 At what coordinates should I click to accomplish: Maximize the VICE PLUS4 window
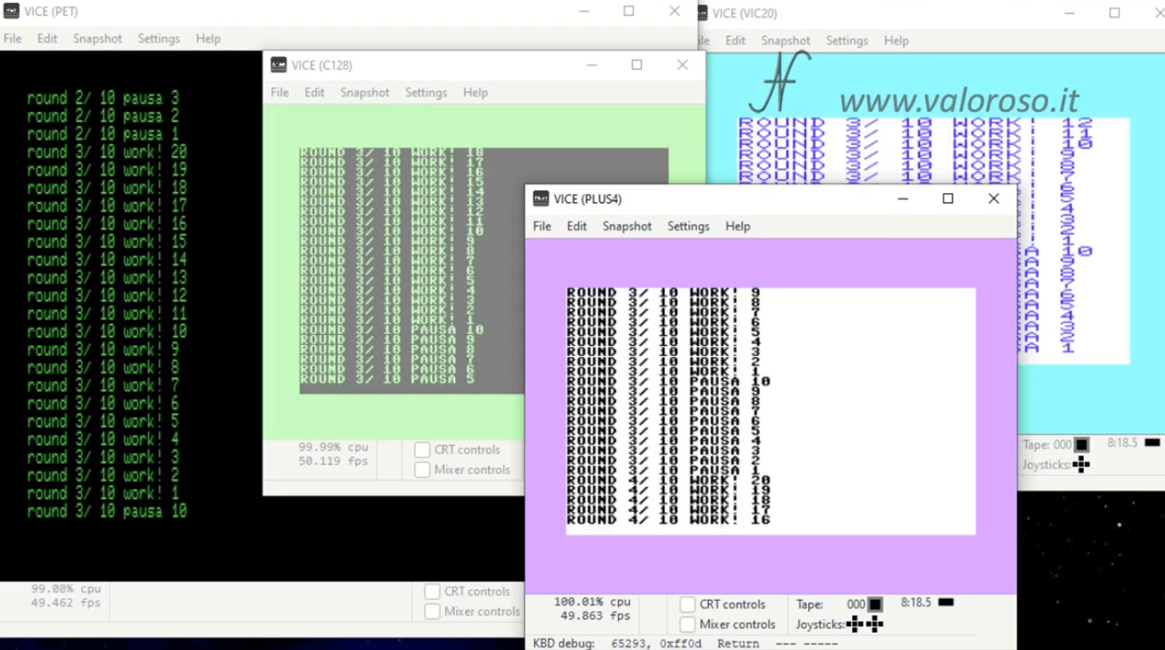coord(947,198)
